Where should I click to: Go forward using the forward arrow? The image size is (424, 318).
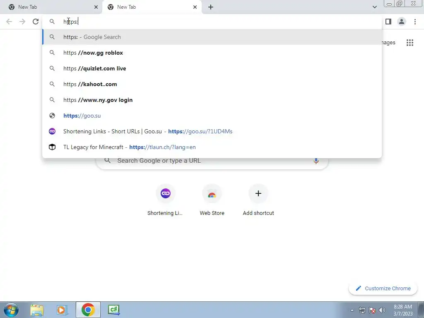click(22, 22)
